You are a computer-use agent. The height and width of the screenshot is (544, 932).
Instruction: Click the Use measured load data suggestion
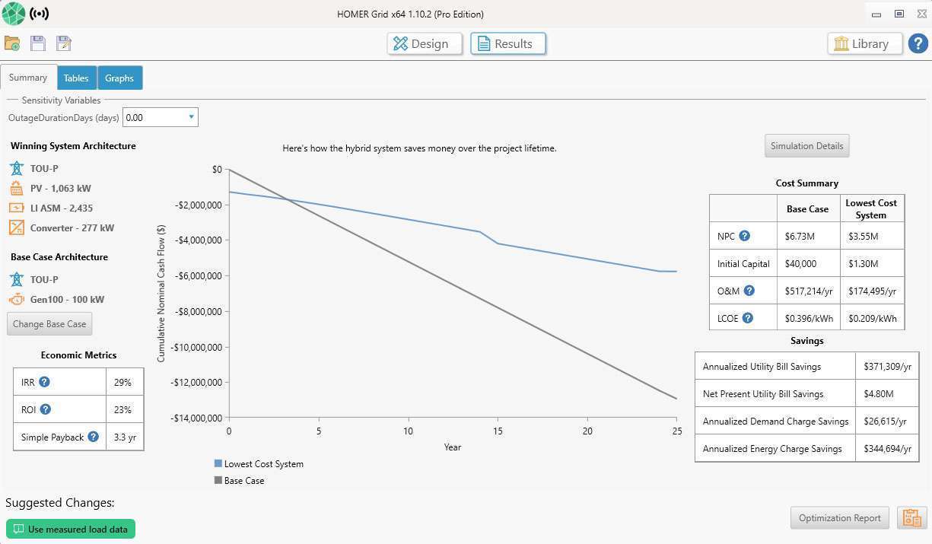(x=71, y=529)
